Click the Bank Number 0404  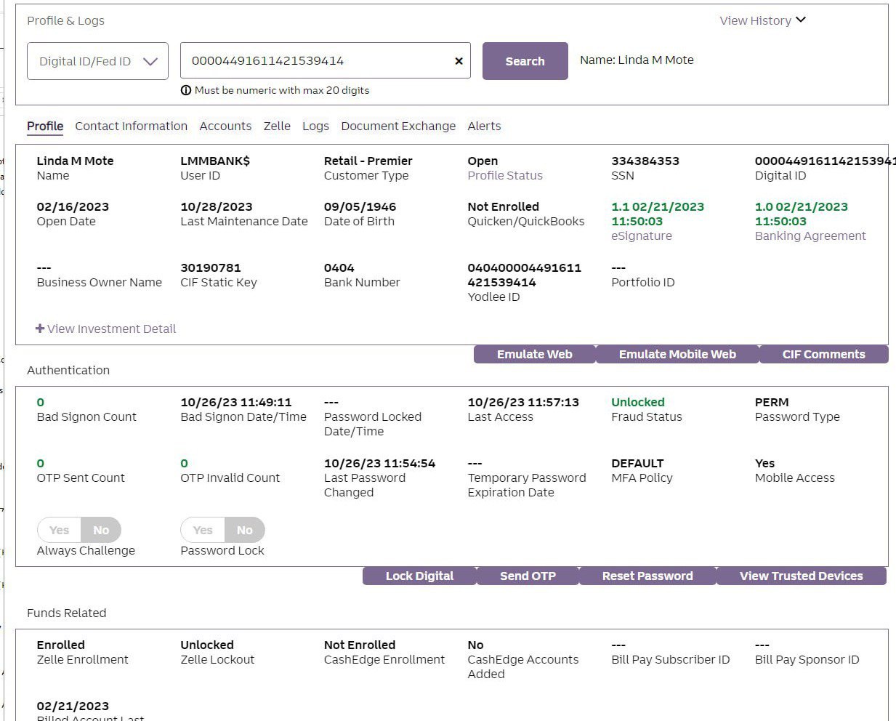tap(339, 267)
